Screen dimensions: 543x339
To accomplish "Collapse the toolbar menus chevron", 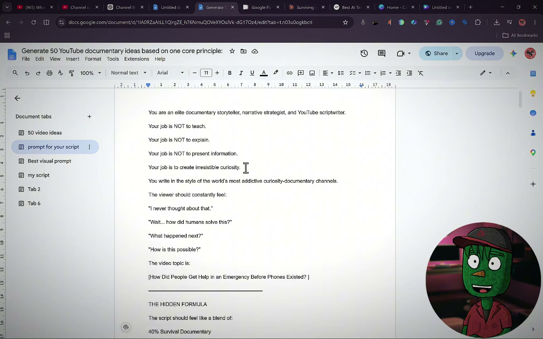I will [x=508, y=73].
